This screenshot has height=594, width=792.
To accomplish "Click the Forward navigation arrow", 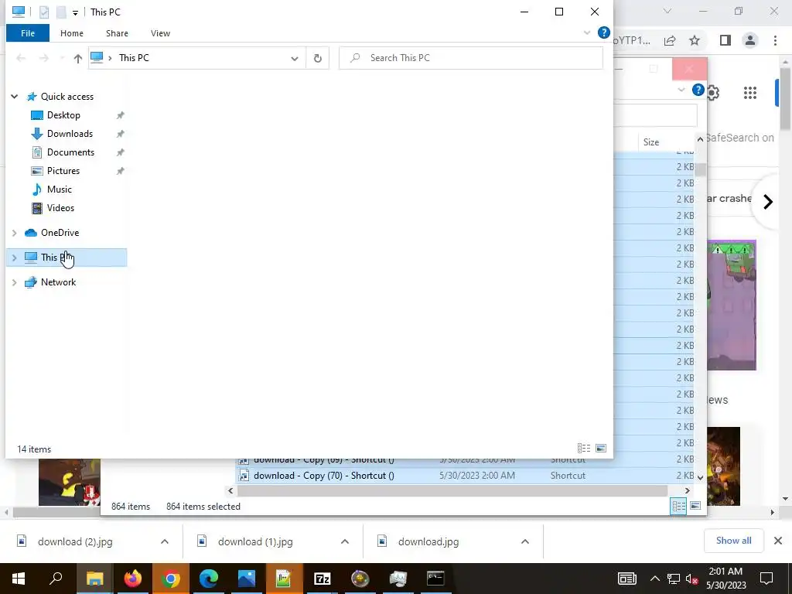I will (44, 58).
